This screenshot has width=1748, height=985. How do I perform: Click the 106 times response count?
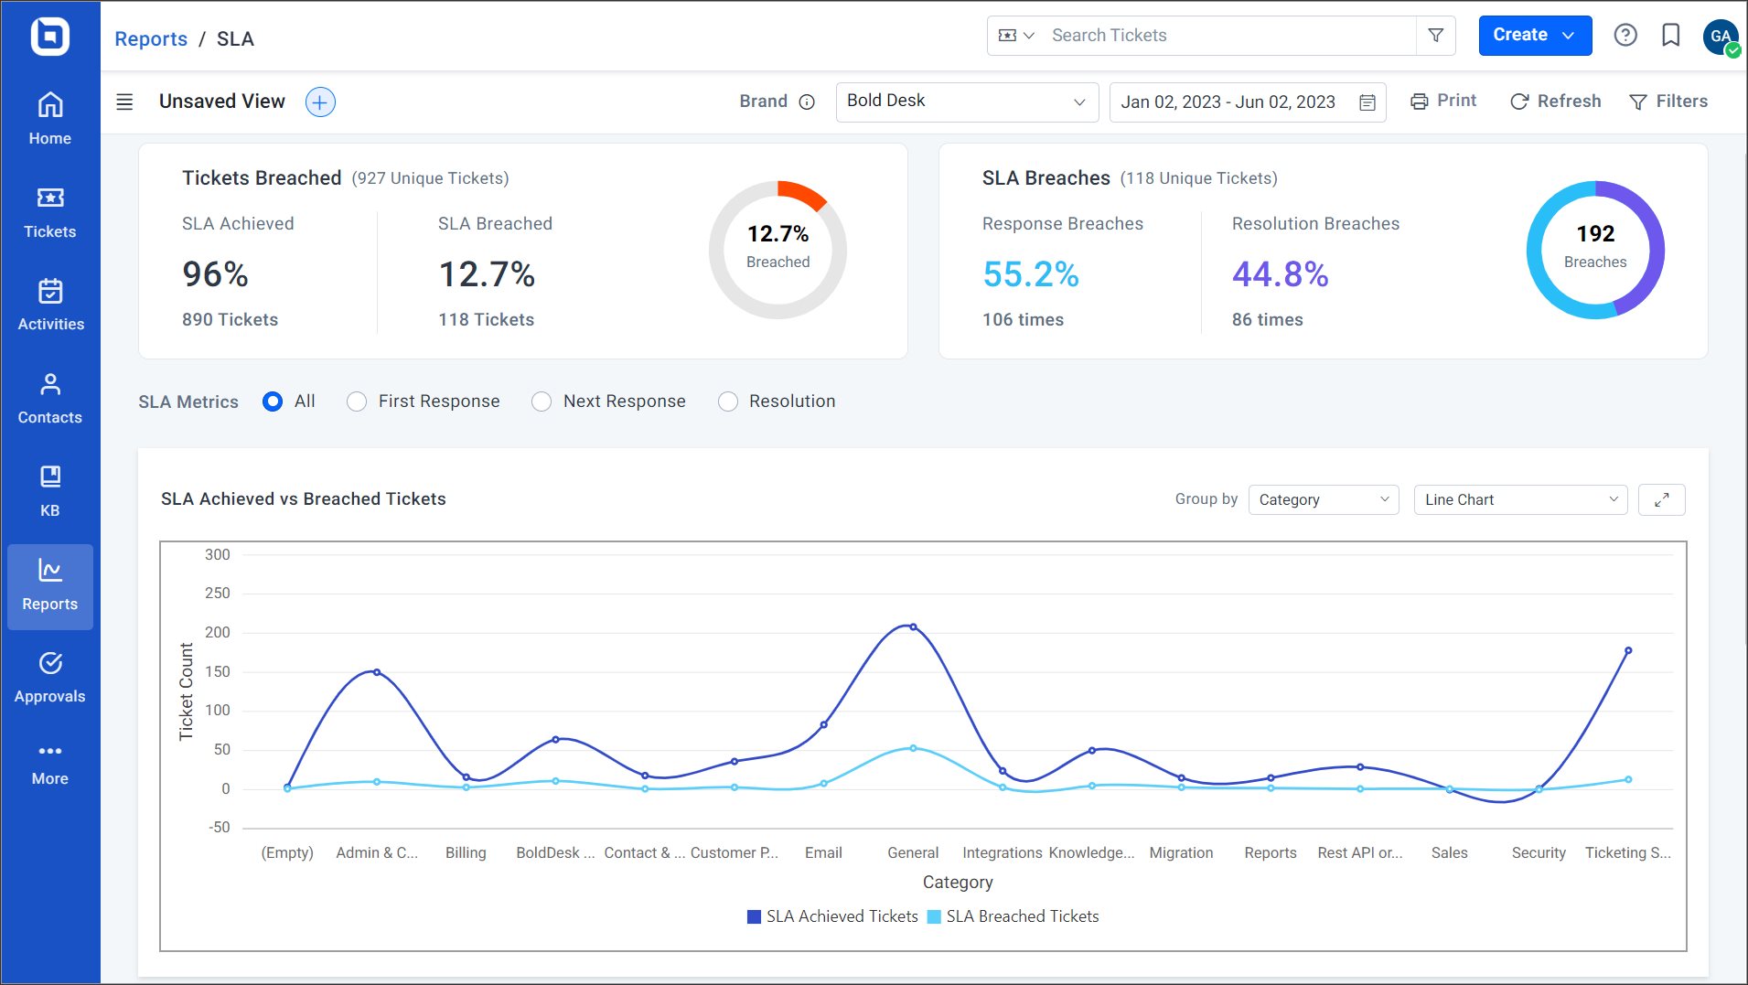click(1023, 320)
